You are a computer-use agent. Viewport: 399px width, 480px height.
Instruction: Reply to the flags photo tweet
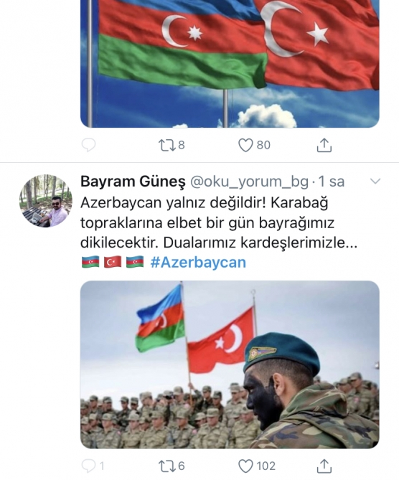pyautogui.click(x=89, y=145)
